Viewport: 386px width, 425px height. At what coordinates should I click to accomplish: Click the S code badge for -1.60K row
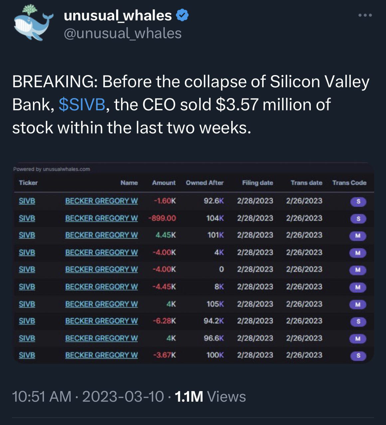[358, 202]
